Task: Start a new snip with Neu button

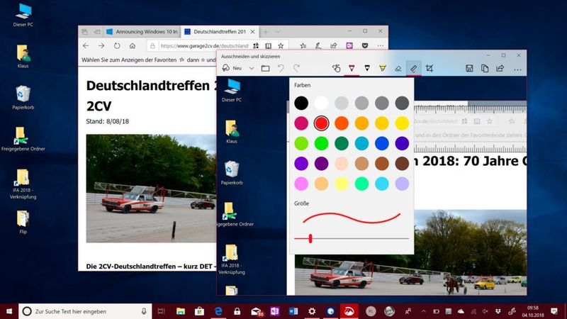Action: click(232, 68)
